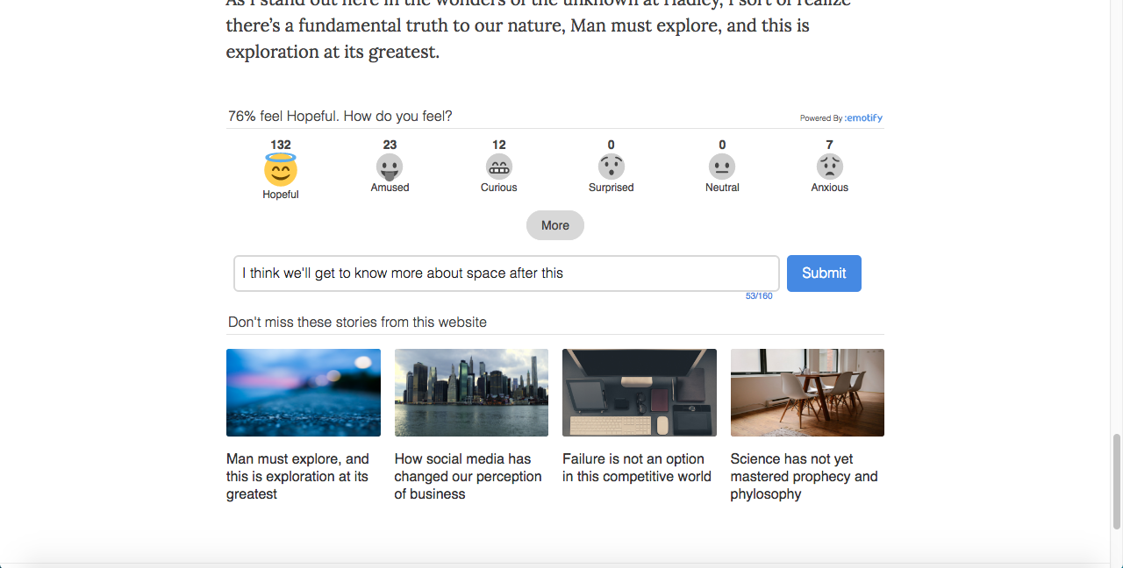Select the Surprised emoji reaction
This screenshot has width=1123, height=568.
pyautogui.click(x=611, y=167)
